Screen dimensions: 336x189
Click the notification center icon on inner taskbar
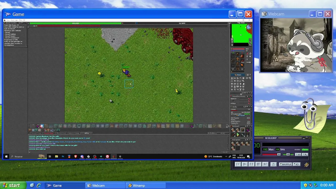click(249, 156)
